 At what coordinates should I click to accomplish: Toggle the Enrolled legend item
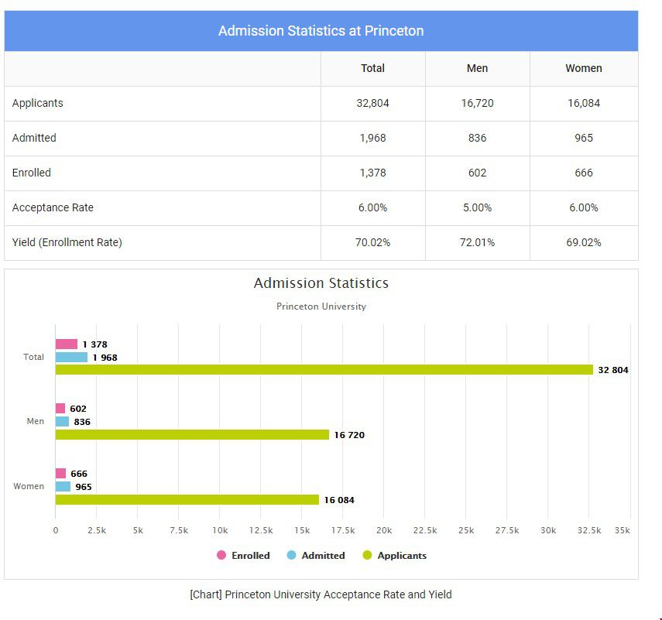click(243, 556)
